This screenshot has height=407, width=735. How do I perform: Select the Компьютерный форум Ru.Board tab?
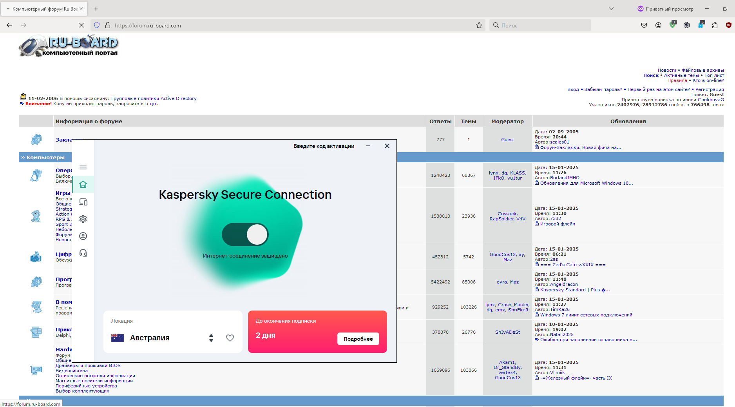point(44,9)
